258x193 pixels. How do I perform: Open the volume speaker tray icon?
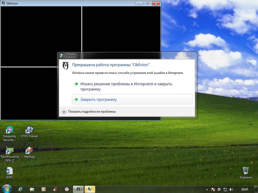pos(231,190)
